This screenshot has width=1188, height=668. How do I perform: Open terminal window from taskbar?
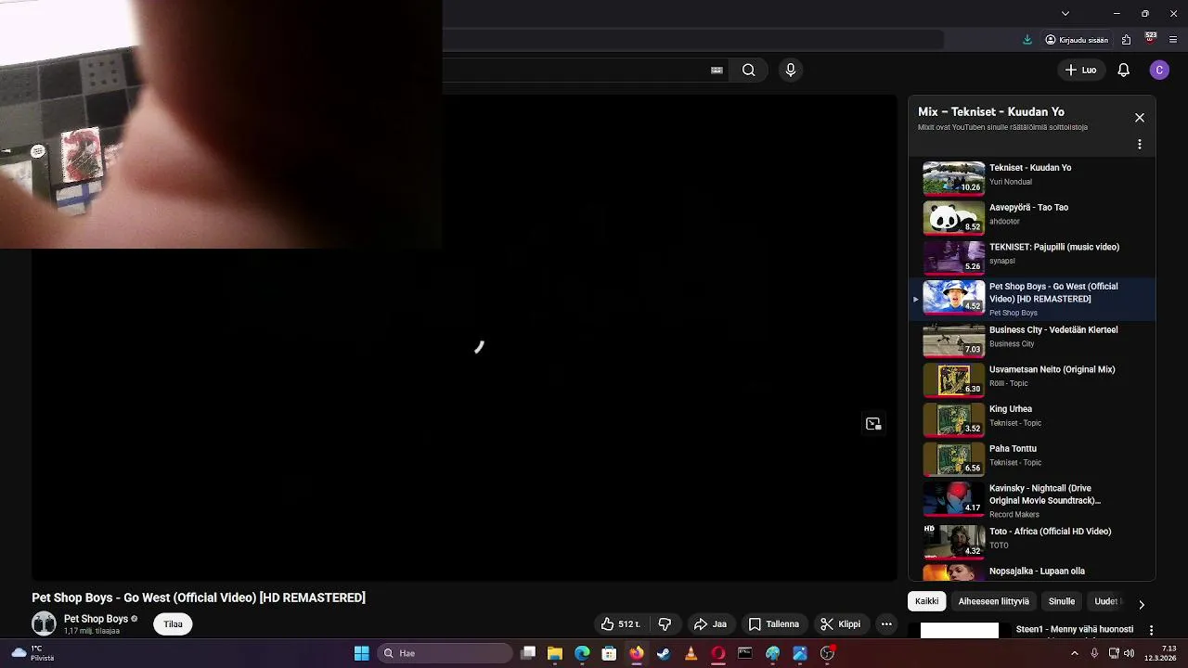coord(745,653)
